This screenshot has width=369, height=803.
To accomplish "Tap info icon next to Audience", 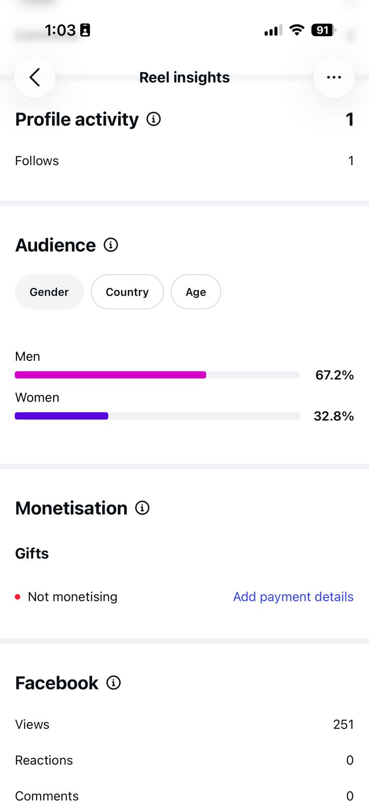I will pos(111,245).
